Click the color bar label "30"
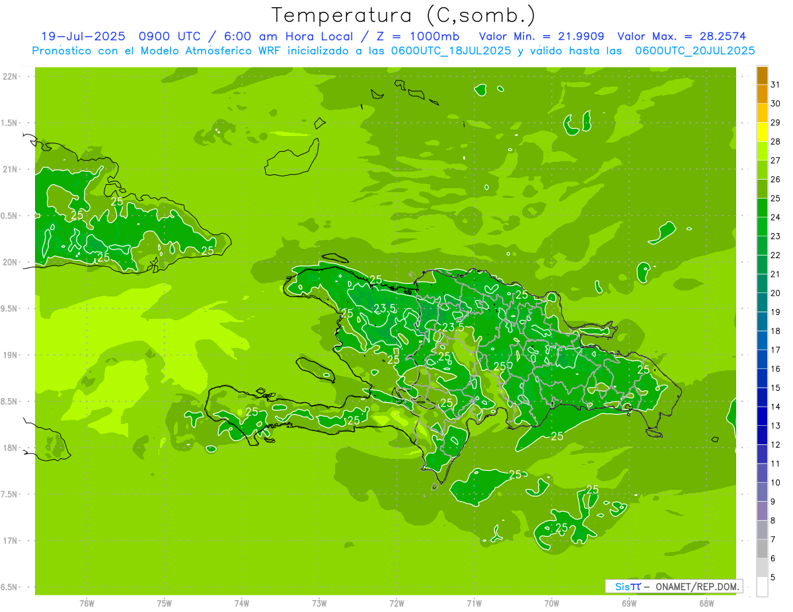Screen dimensions: 793x612 (776, 104)
